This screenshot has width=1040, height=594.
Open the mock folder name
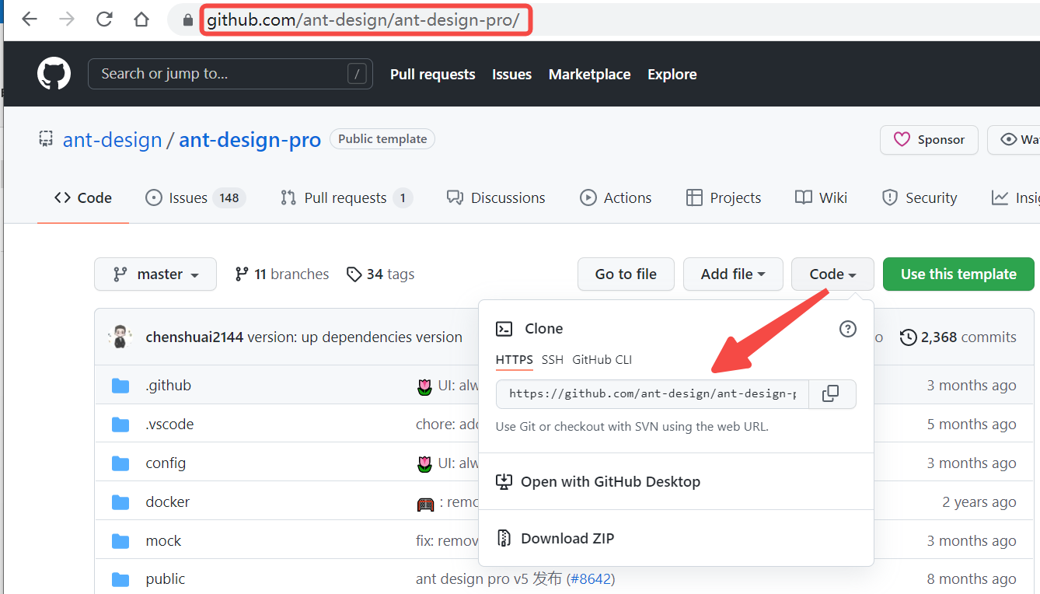pyautogui.click(x=163, y=541)
